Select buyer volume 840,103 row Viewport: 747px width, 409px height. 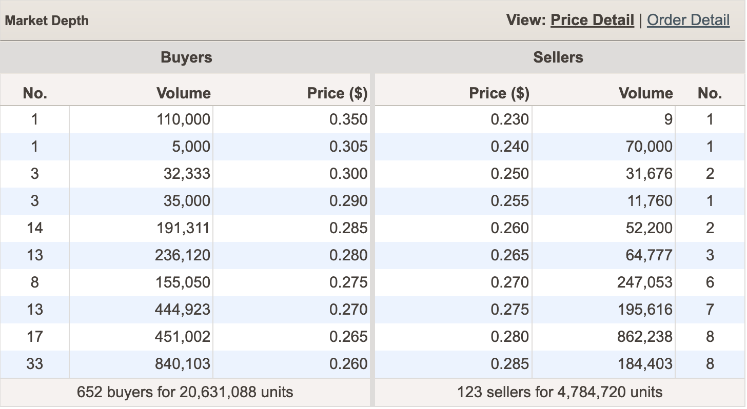click(183, 364)
